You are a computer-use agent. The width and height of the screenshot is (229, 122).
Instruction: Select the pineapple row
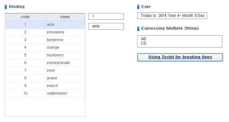coord(45,32)
